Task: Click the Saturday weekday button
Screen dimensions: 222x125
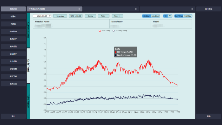Action: pos(60,16)
